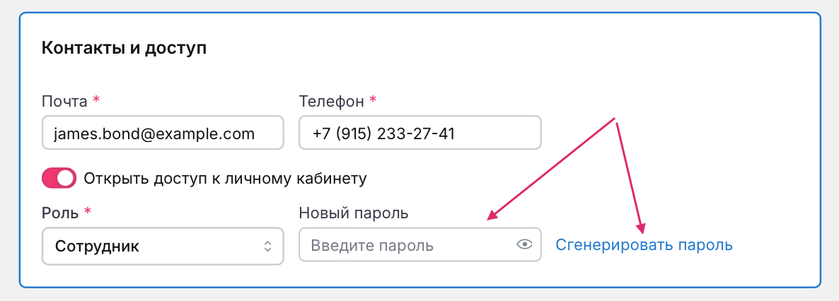
Task: Click the Новый пароль field label
Action: pos(354,213)
